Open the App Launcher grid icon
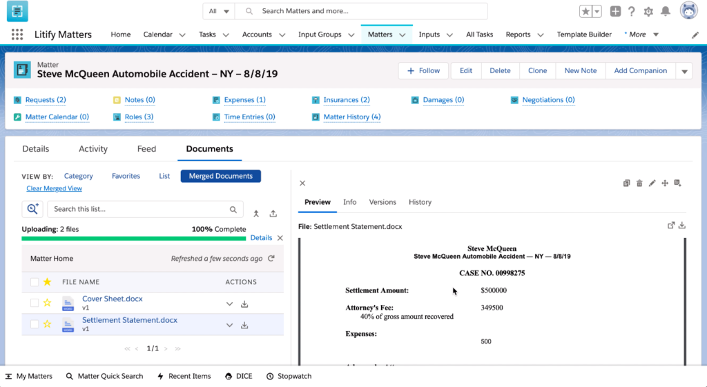 [17, 34]
